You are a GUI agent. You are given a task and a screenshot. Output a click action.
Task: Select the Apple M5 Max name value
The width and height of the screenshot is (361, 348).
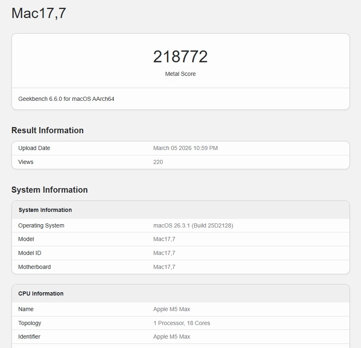pos(171,309)
